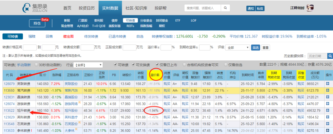Open bond code 113522 link

coord(9,110)
